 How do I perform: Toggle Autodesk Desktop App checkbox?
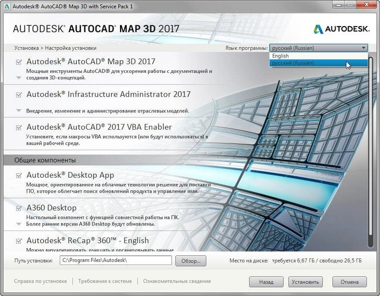[19, 176]
